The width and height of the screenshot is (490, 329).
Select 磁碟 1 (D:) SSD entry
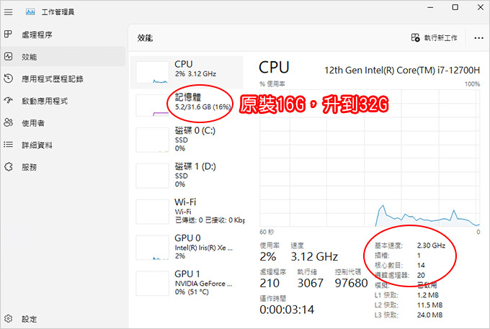[x=187, y=175]
